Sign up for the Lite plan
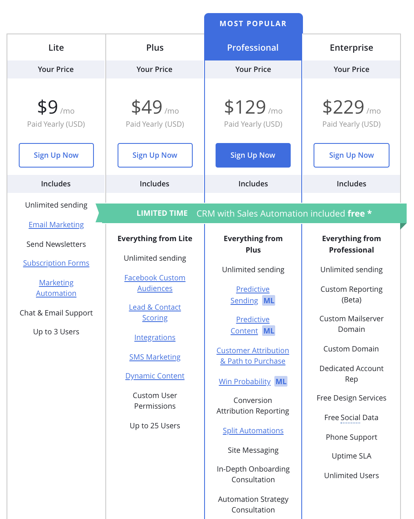Viewport: 414px width, 519px height. (56, 155)
